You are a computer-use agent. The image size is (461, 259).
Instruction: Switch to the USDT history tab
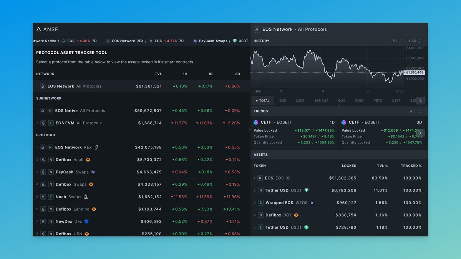pyautogui.click(x=300, y=101)
